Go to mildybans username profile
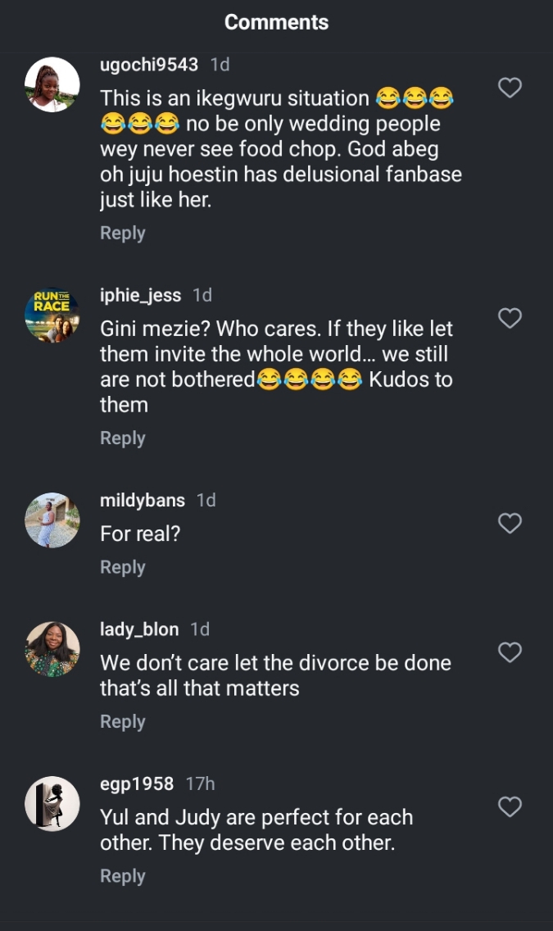 [143, 500]
